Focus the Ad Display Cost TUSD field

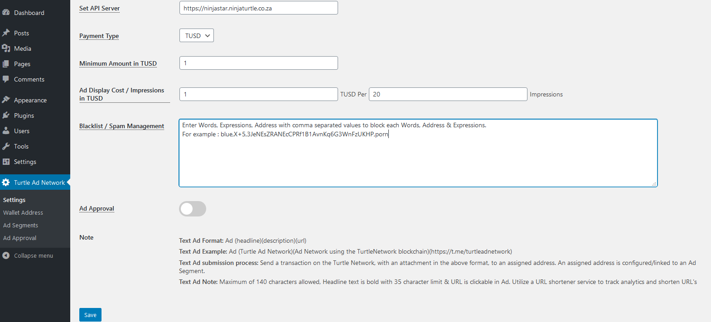pyautogui.click(x=259, y=94)
